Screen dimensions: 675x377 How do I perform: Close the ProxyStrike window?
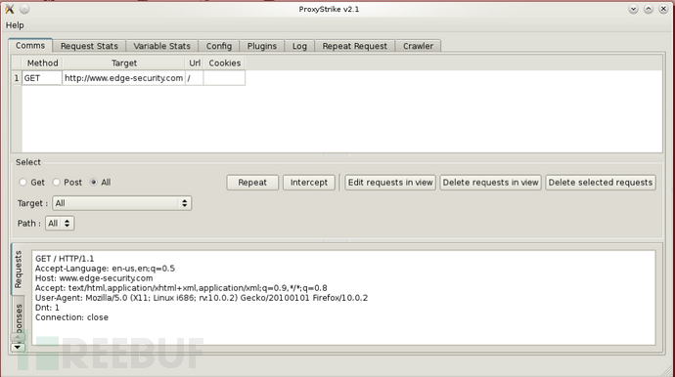point(663,9)
